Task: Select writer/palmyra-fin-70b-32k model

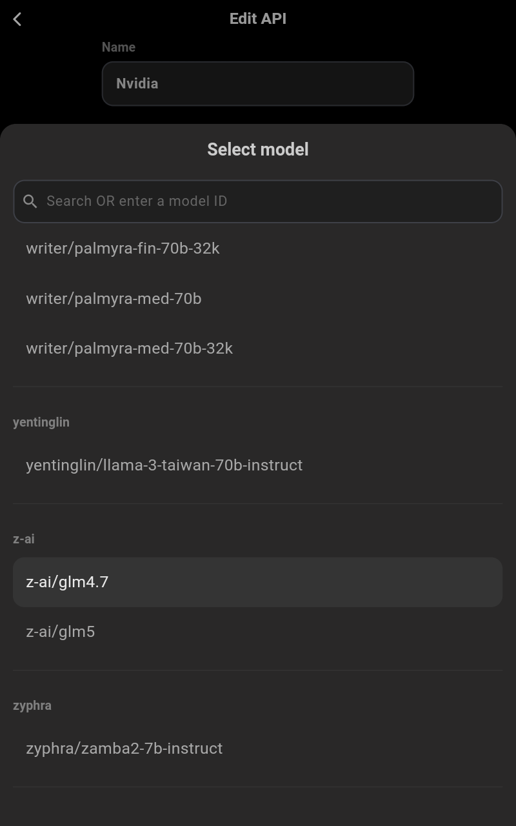Action: (123, 248)
